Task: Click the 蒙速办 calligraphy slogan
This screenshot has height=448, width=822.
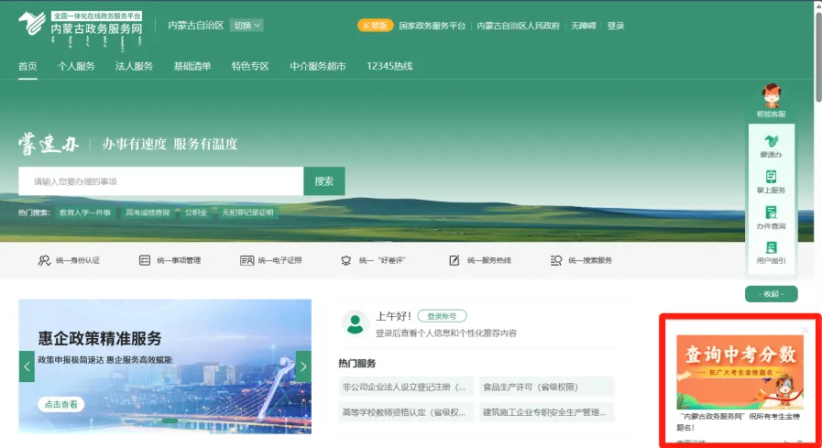Action: click(49, 144)
